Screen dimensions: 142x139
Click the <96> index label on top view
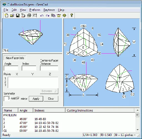pos(83,26)
